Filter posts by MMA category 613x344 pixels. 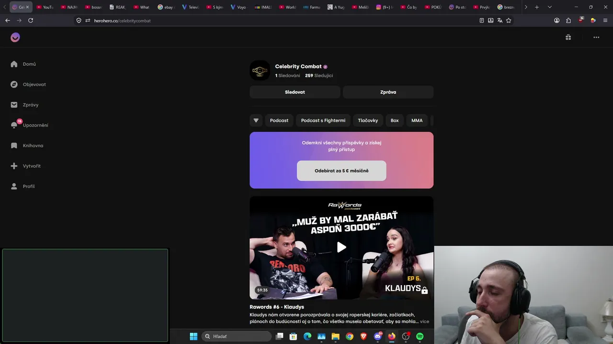tap(417, 120)
